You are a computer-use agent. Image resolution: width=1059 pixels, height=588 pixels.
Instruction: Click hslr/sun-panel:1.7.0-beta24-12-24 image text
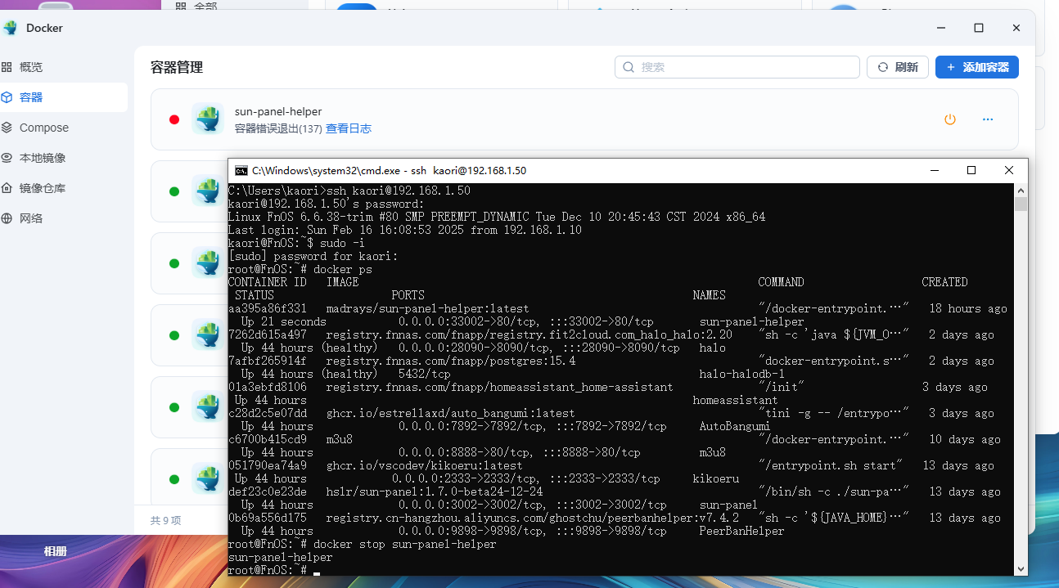click(434, 491)
